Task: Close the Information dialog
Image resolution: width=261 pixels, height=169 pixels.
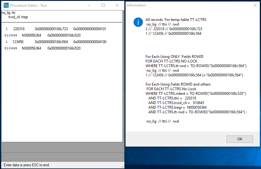Action: pyautogui.click(x=255, y=5)
